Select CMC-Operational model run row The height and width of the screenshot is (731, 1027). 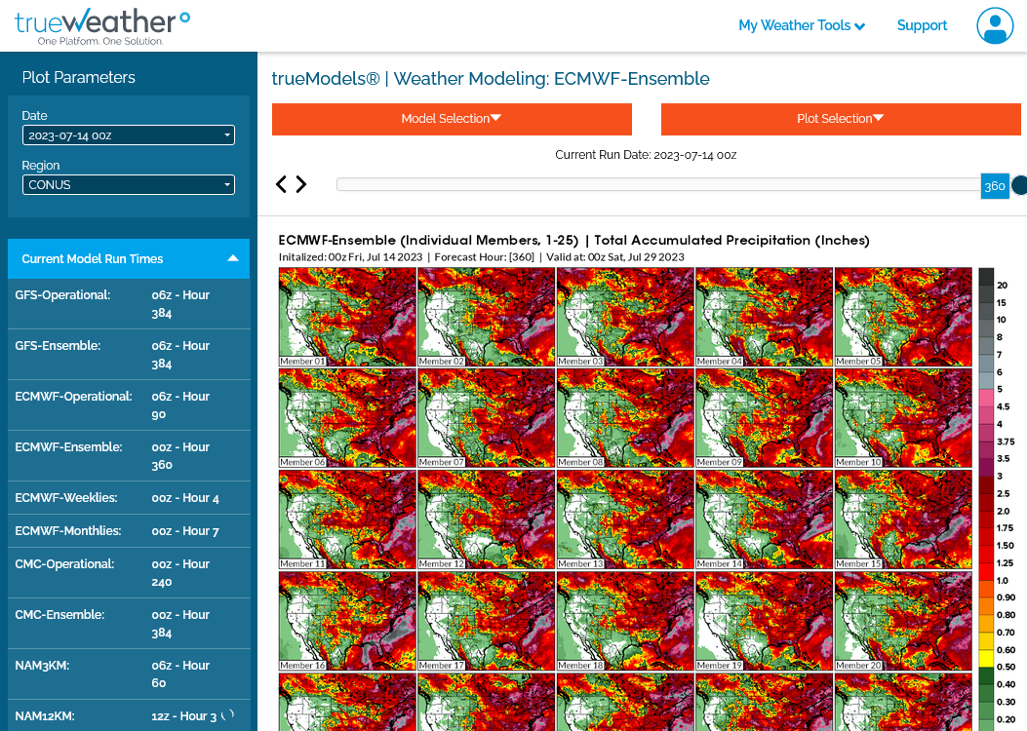tap(129, 573)
